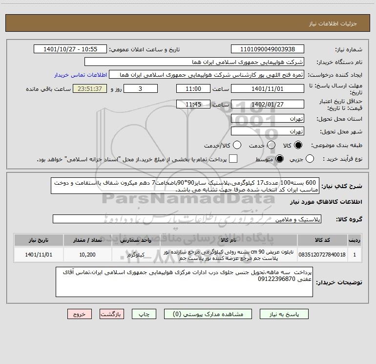Viewport: 376px width, 364px height.
Task: Choose the متوسط purchase type radio
Action: click(x=279, y=159)
